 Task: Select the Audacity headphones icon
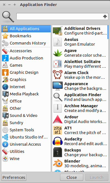[x=58, y=141]
